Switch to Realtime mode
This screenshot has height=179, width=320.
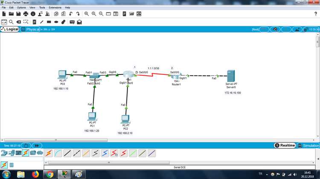(x=285, y=145)
